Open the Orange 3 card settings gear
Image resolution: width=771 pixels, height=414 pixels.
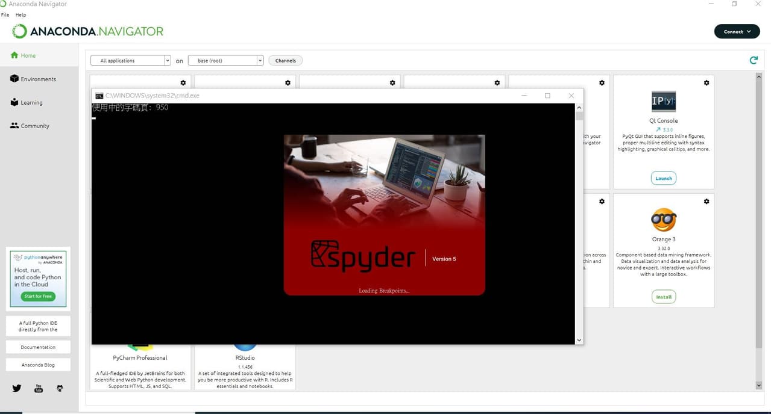pyautogui.click(x=706, y=202)
